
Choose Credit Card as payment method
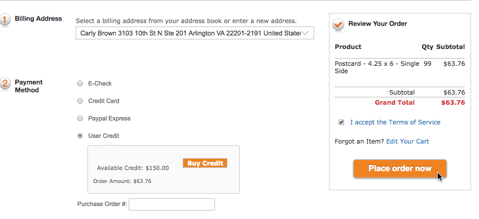[x=80, y=101]
